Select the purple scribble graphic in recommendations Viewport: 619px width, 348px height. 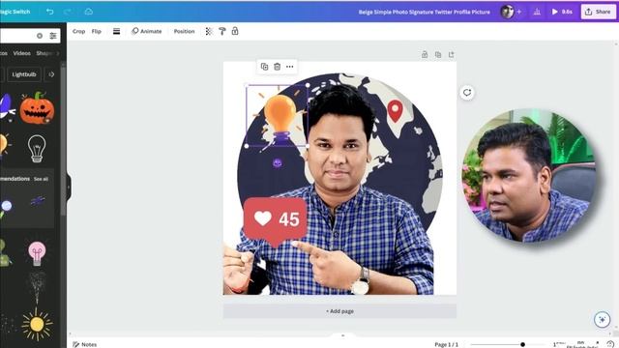(37, 201)
